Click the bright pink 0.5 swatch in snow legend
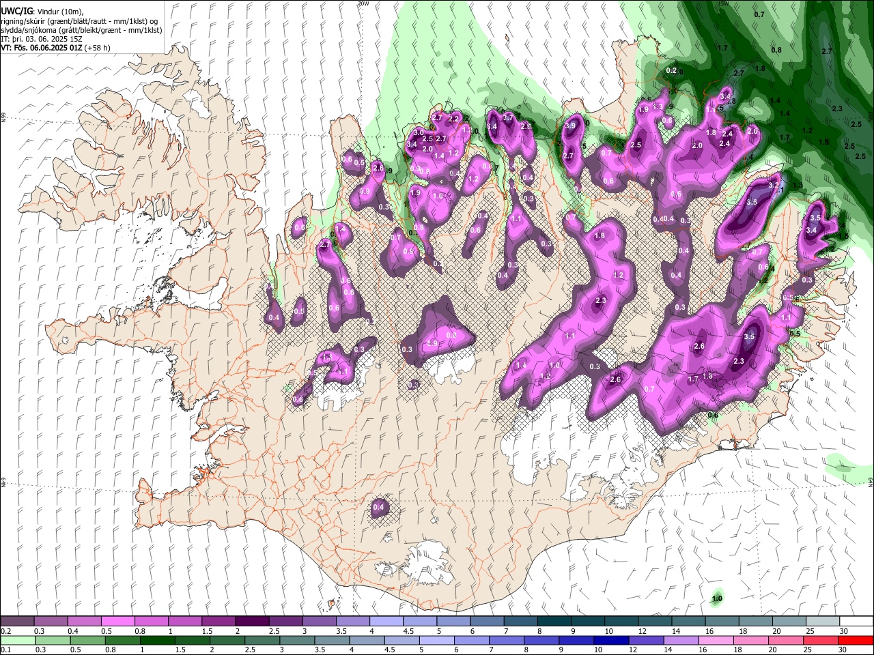 tap(117, 622)
